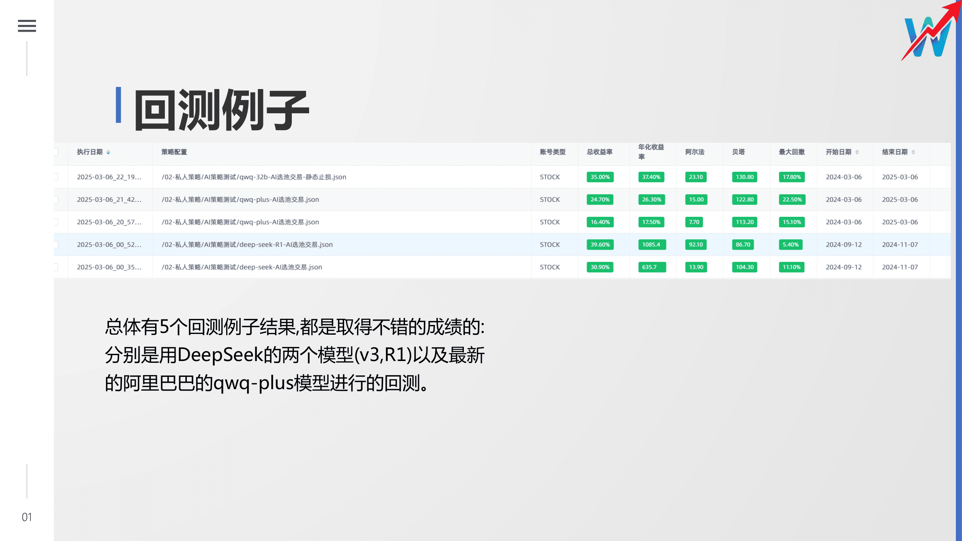962x541 pixels.
Task: Click the 最大回撤 column header
Action: point(791,152)
